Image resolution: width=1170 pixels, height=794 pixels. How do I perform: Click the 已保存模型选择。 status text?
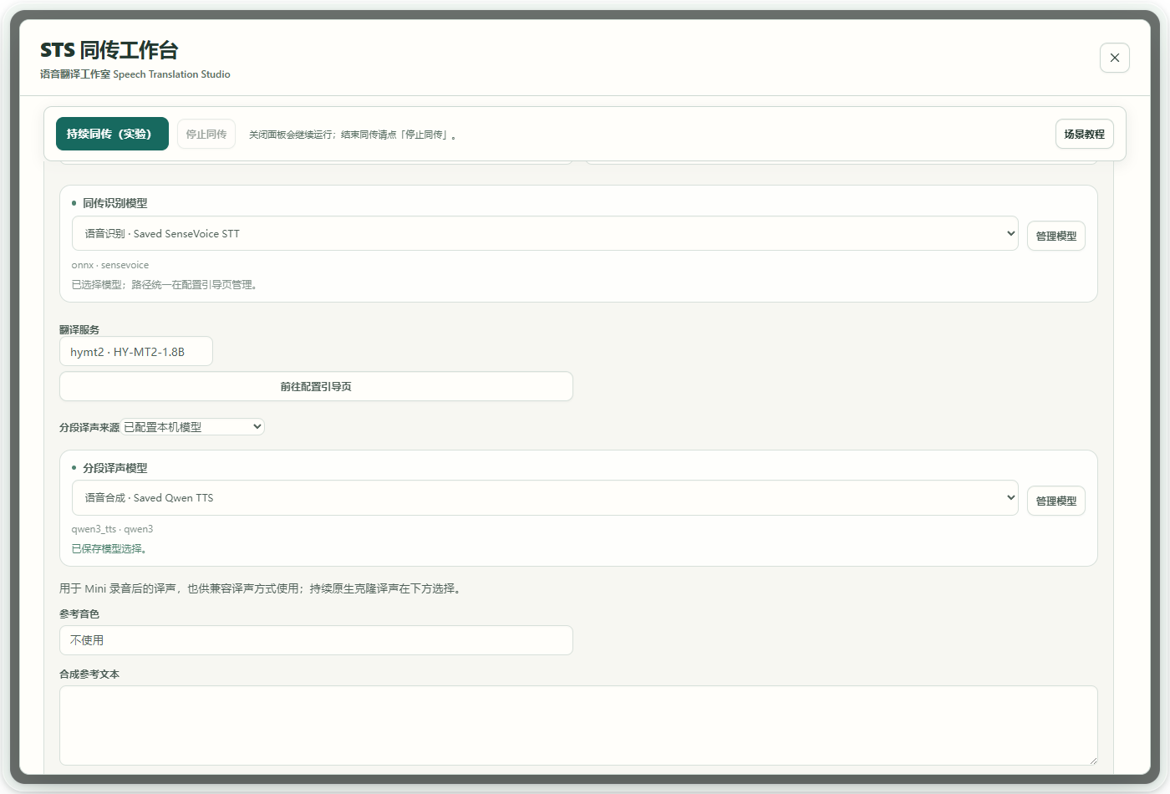coord(109,549)
